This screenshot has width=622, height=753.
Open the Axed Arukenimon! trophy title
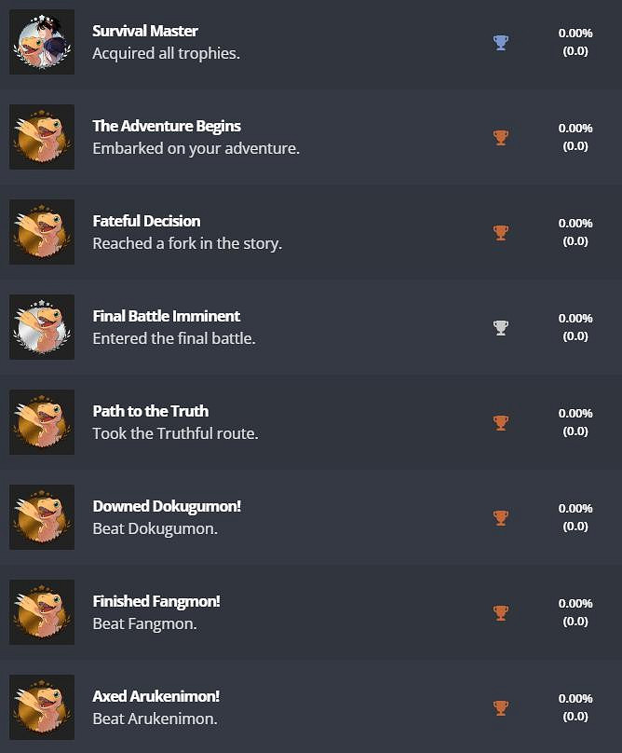(156, 696)
